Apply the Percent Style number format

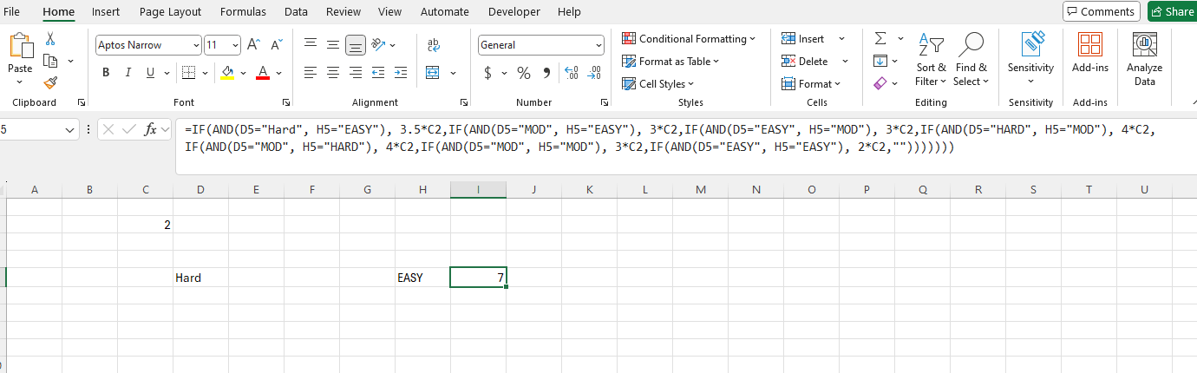pyautogui.click(x=523, y=73)
